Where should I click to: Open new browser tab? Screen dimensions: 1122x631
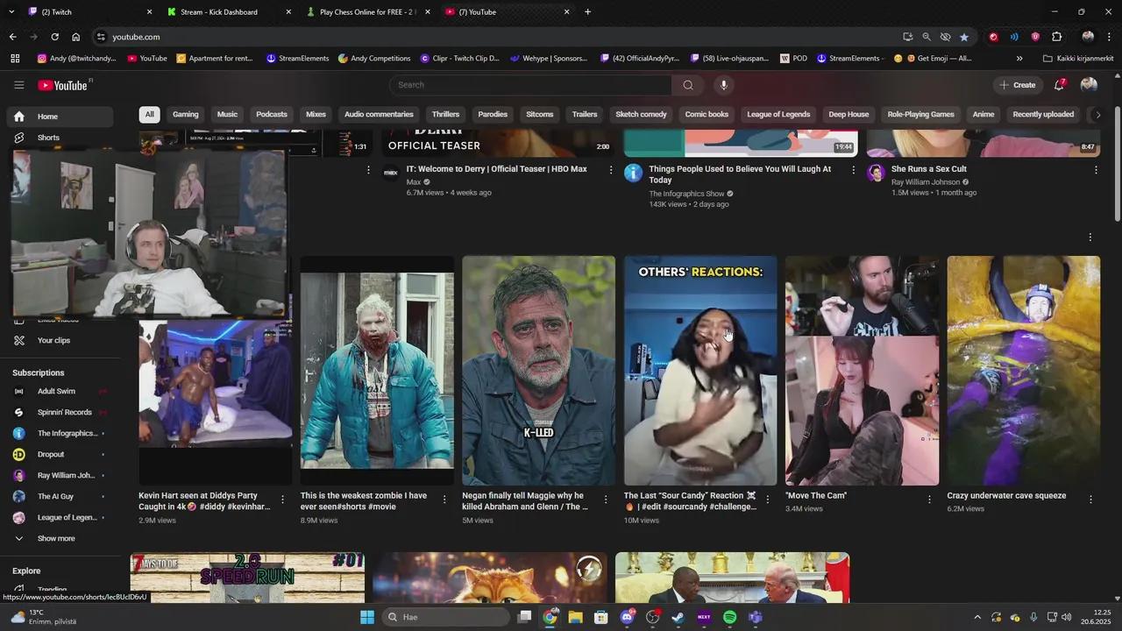pyautogui.click(x=587, y=12)
